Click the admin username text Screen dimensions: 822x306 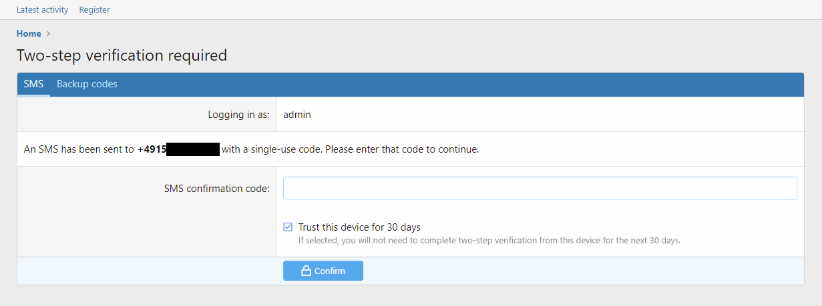pos(297,115)
